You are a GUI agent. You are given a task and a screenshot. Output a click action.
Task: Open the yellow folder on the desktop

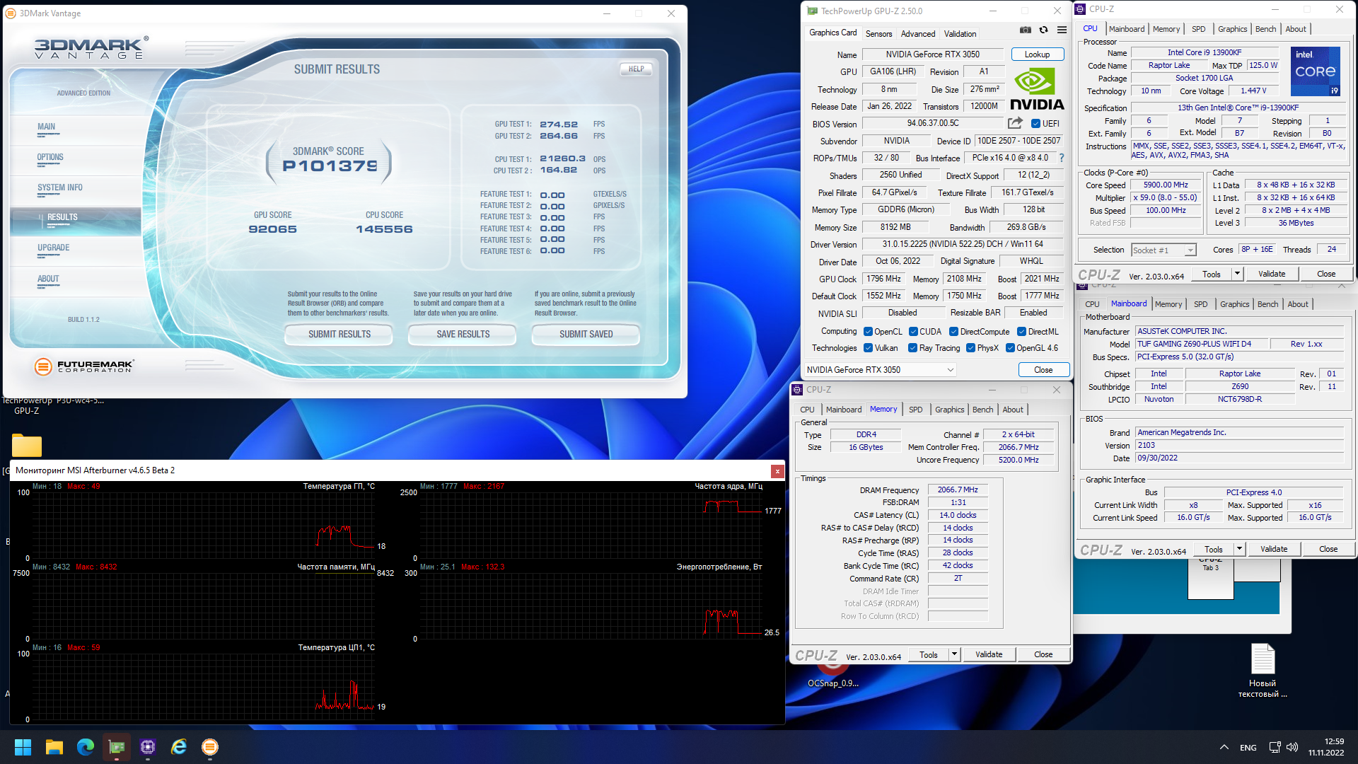[x=27, y=445]
